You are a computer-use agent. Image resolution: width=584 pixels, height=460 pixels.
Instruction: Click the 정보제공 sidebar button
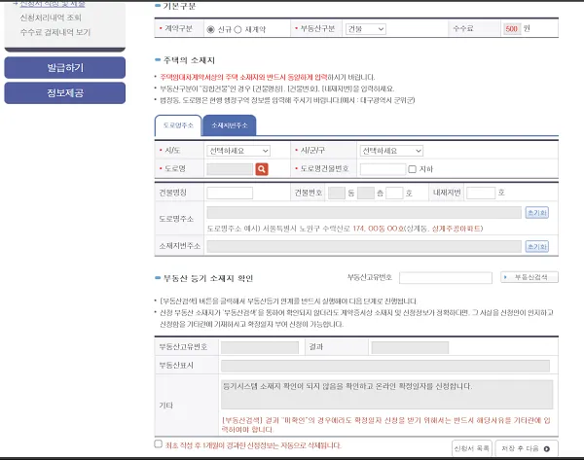tap(65, 92)
